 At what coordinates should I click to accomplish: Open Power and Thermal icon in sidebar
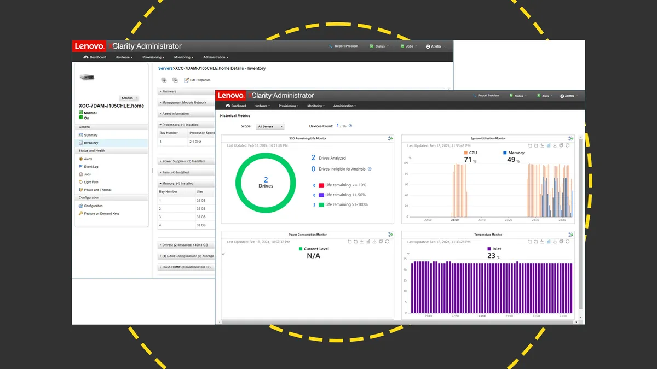click(80, 190)
